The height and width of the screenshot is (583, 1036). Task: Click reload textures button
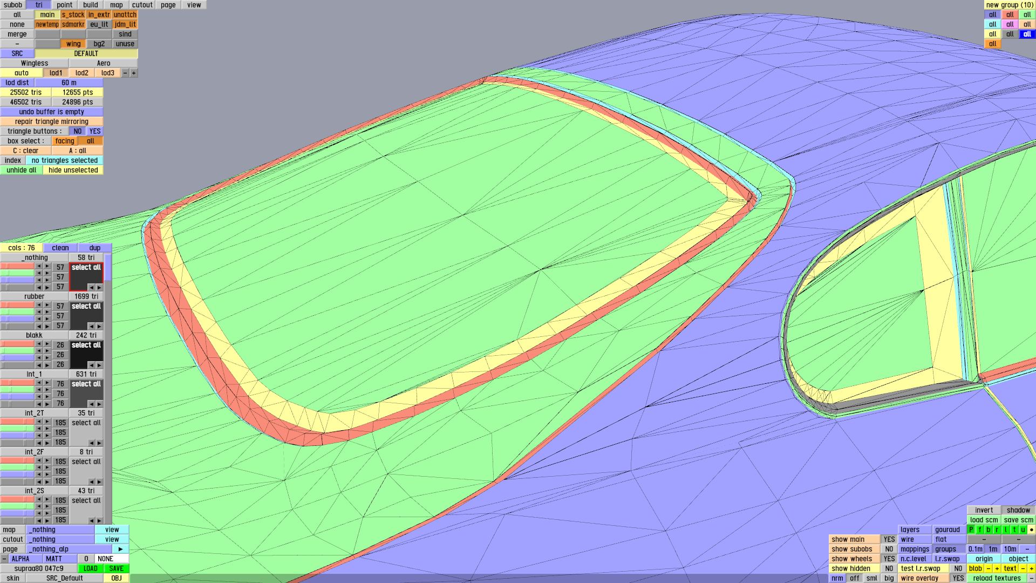[997, 578]
